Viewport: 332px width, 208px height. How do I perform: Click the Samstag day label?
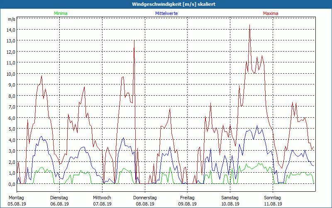[x=230, y=198]
